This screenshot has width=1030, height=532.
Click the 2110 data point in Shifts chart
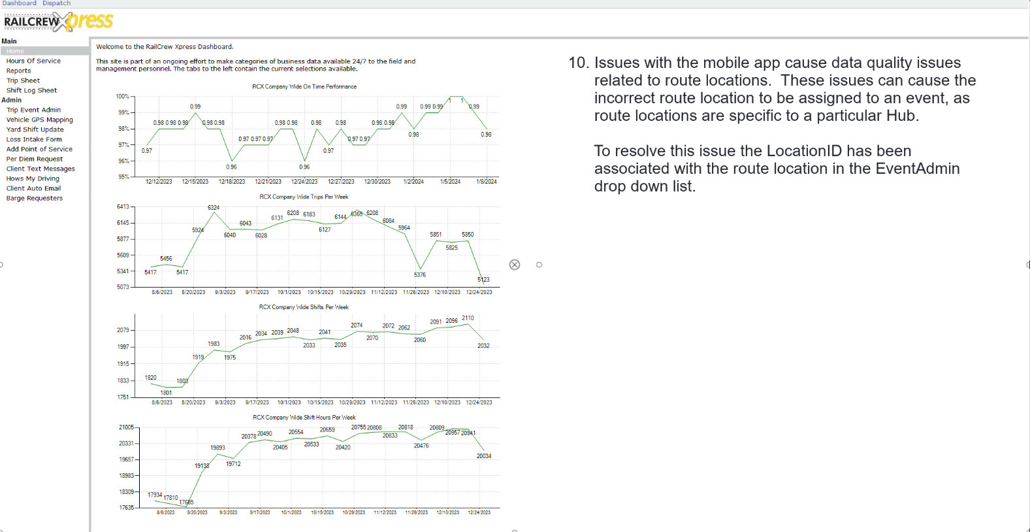coord(468,318)
